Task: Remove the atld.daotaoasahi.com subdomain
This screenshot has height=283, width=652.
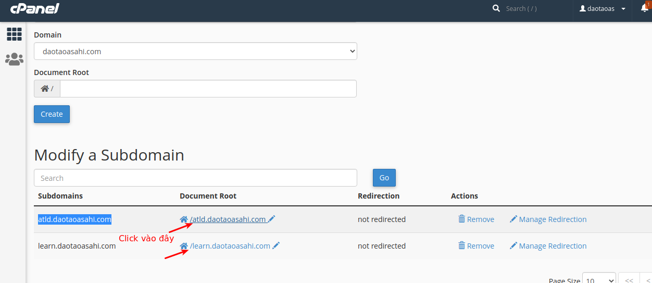Action: click(476, 219)
